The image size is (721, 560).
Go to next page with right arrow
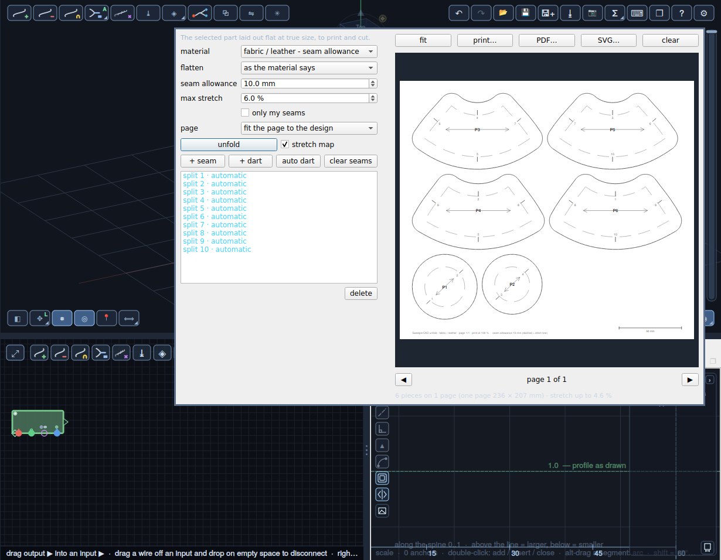pos(690,380)
